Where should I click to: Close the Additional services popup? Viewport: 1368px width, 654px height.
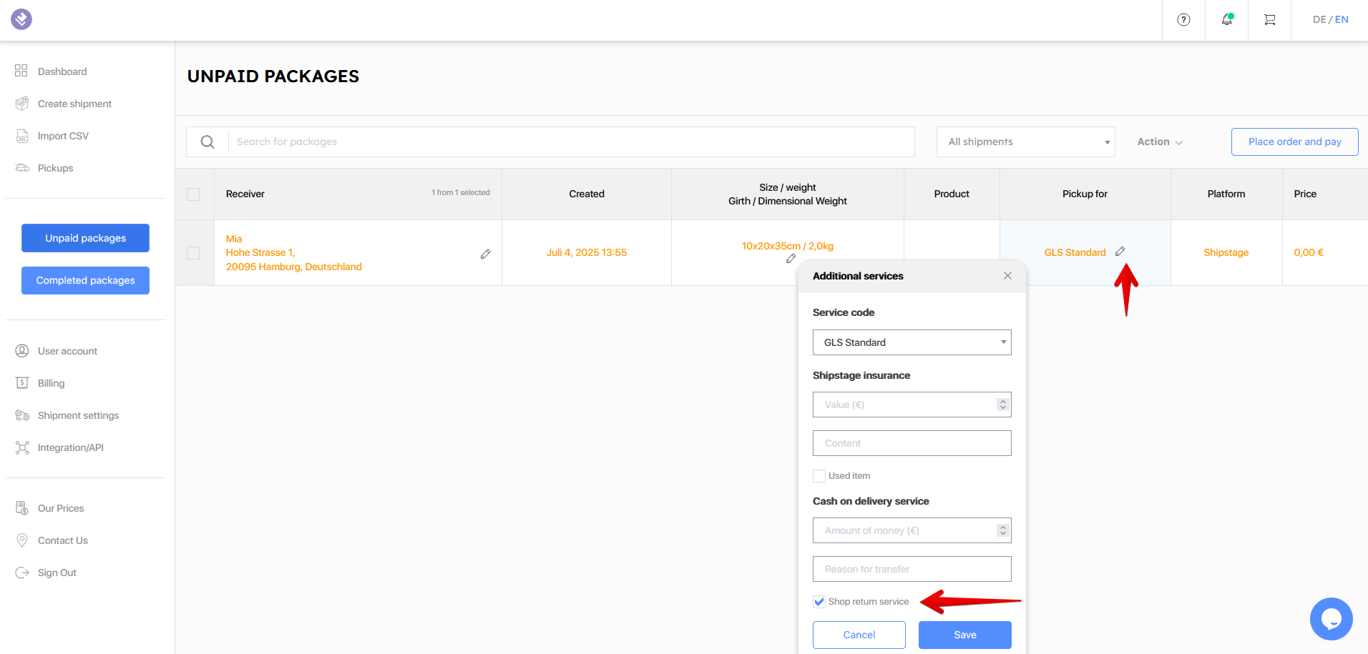[x=1007, y=276]
